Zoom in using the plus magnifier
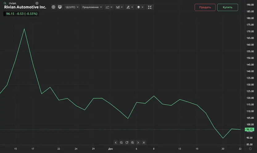257x153 pixels. pos(132,143)
